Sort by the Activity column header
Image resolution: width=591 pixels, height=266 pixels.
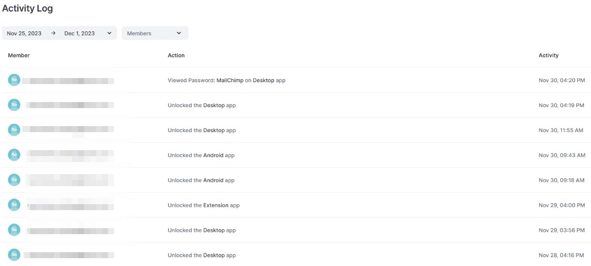(x=549, y=55)
